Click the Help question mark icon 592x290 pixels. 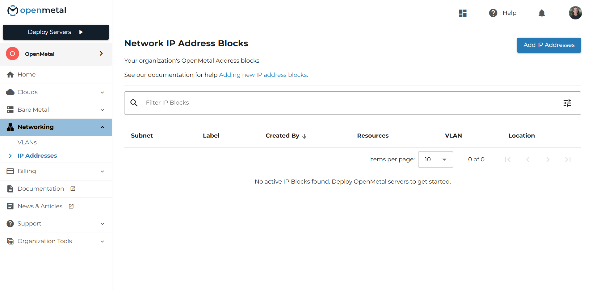click(493, 13)
